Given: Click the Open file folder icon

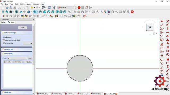Looking at the screenshot, I should coord(7,8).
